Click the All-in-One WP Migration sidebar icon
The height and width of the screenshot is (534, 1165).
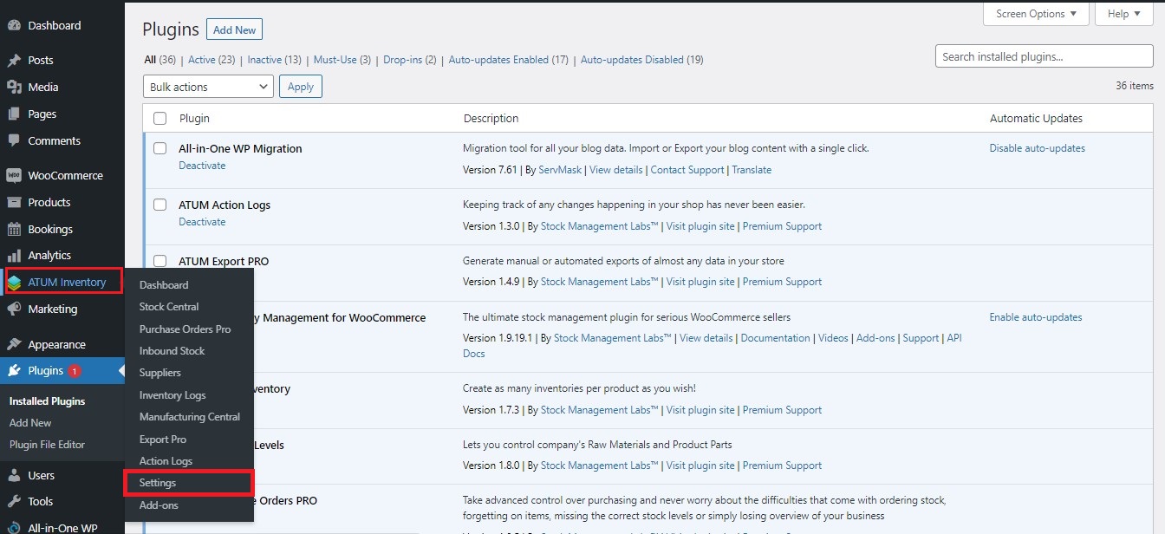[14, 528]
